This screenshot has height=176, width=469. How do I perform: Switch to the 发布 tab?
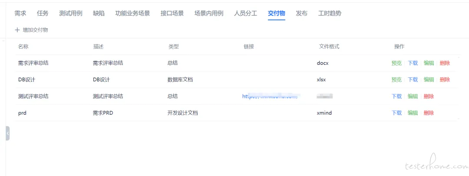[301, 13]
